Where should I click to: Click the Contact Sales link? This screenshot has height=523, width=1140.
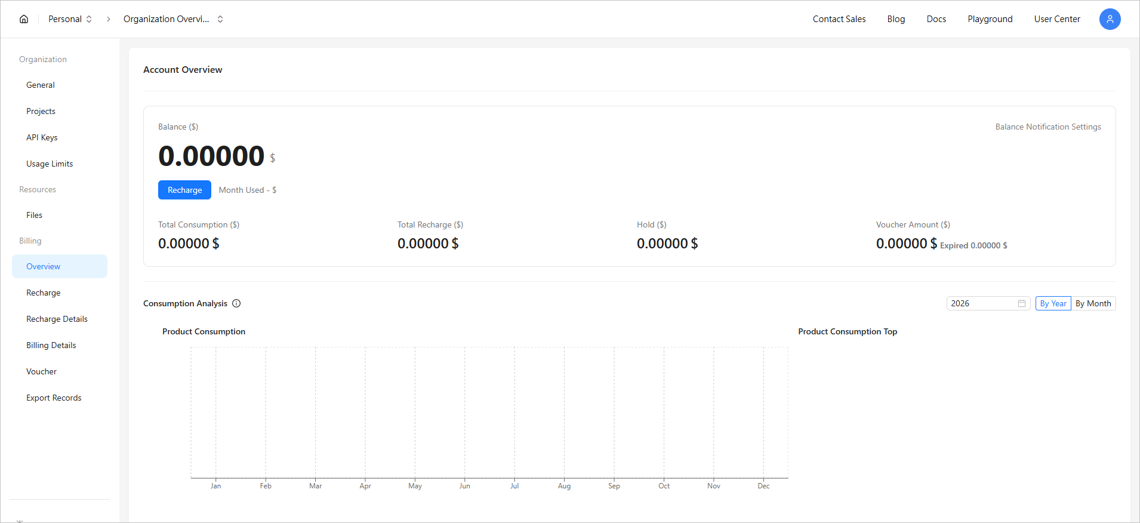point(839,19)
